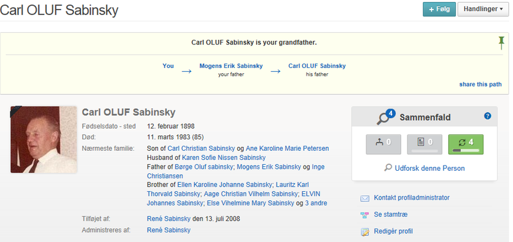The image size is (513, 242).
Task: Click the You link in relationship path
Action: (x=168, y=66)
